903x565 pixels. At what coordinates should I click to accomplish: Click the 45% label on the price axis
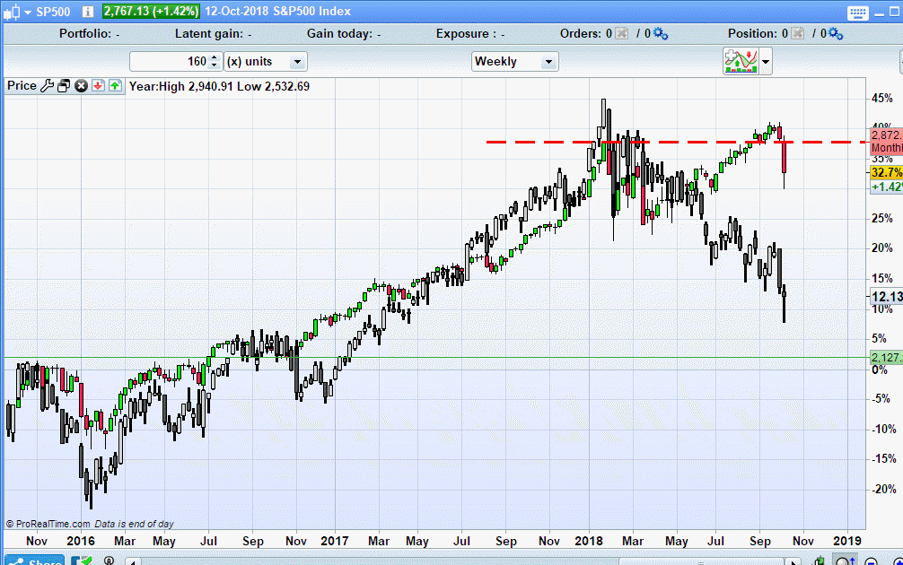coord(882,99)
